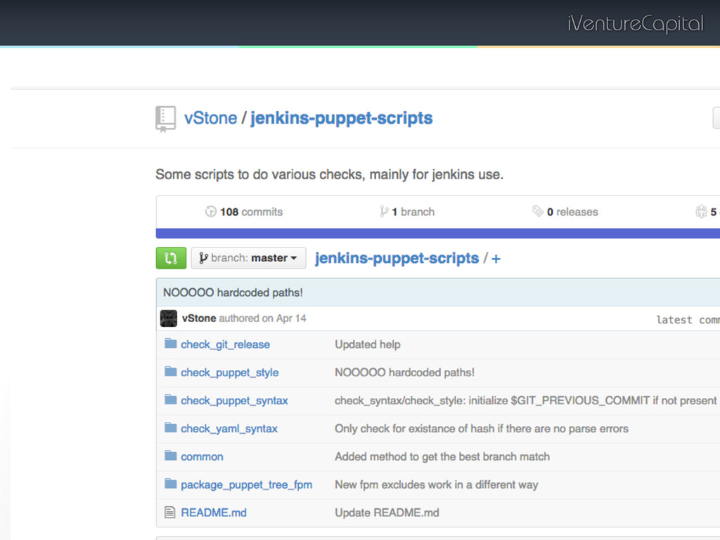The height and width of the screenshot is (540, 720).
Task: Click the iVentureCapital logo
Action: point(636,23)
